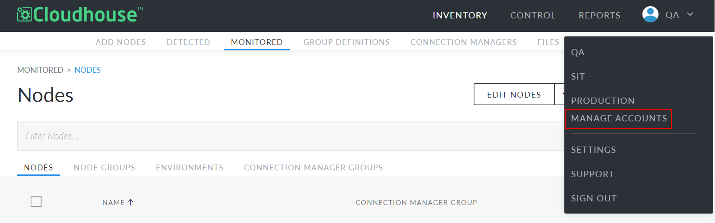Click the MONITORED breadcrumb text
The height and width of the screenshot is (223, 715).
click(40, 70)
